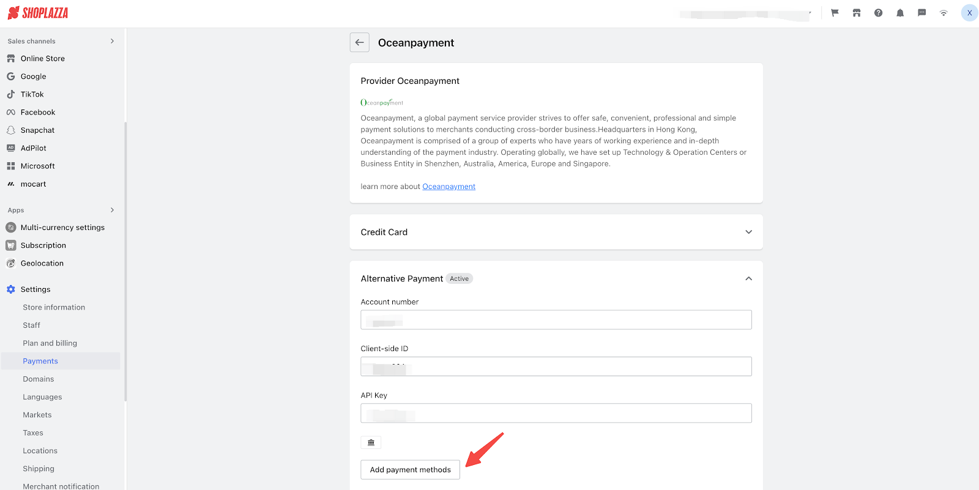The height and width of the screenshot is (490, 979).
Task: Open Staff settings
Action: [32, 325]
